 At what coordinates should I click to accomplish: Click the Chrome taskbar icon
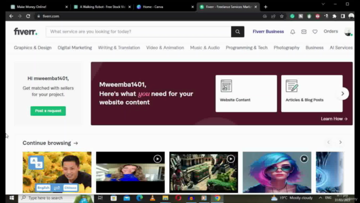[x=217, y=198]
